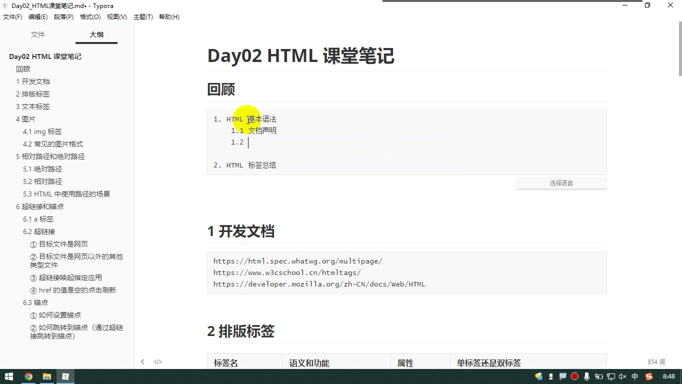Click the taskbar clock 8:48
682x384 pixels.
point(668,376)
